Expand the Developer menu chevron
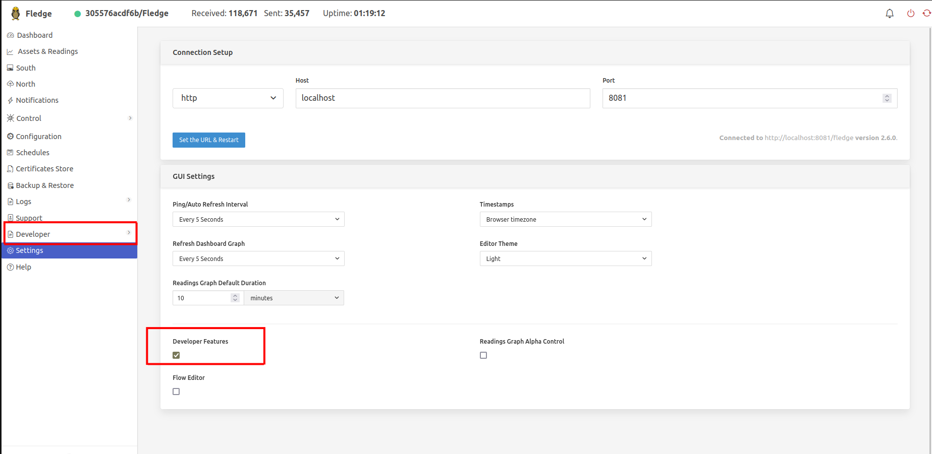932x454 pixels. click(x=129, y=233)
